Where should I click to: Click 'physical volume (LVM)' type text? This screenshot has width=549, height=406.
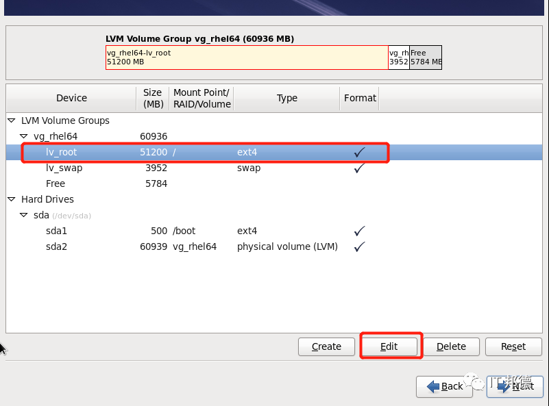tap(287, 247)
